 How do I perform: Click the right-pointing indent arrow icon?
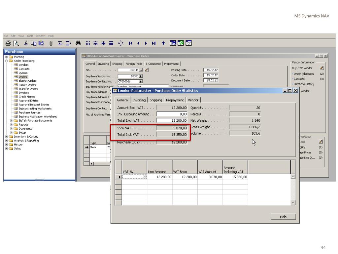point(68,43)
